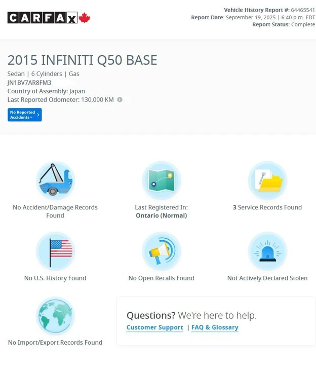
Task: Click the service records folder icon
Action: (267, 180)
